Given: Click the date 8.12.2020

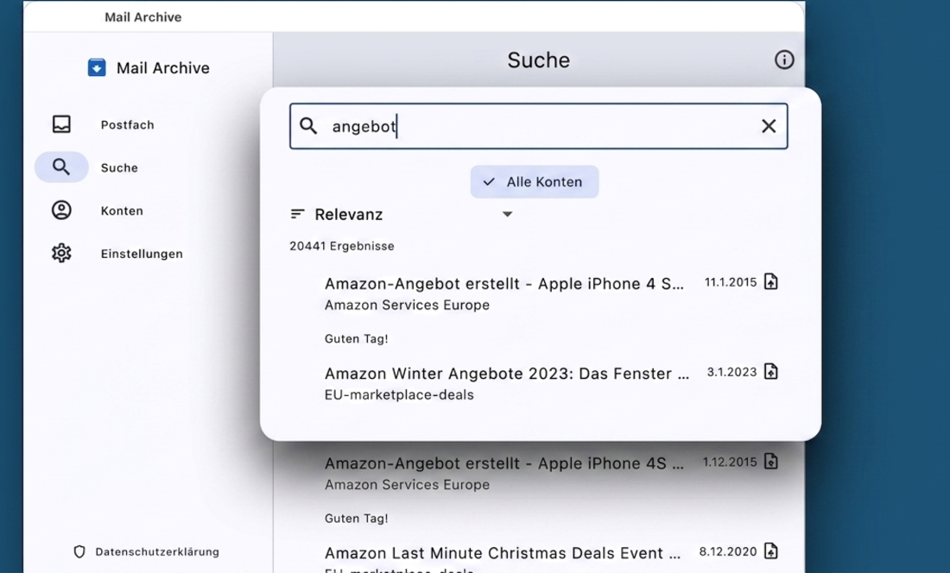Looking at the screenshot, I should (x=728, y=551).
